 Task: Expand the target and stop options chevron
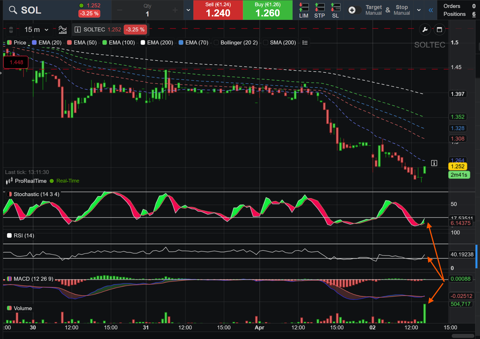tap(419, 10)
